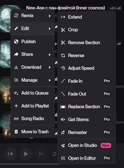
Task: Click Open in Editor option
Action: pyautogui.click(x=86, y=158)
